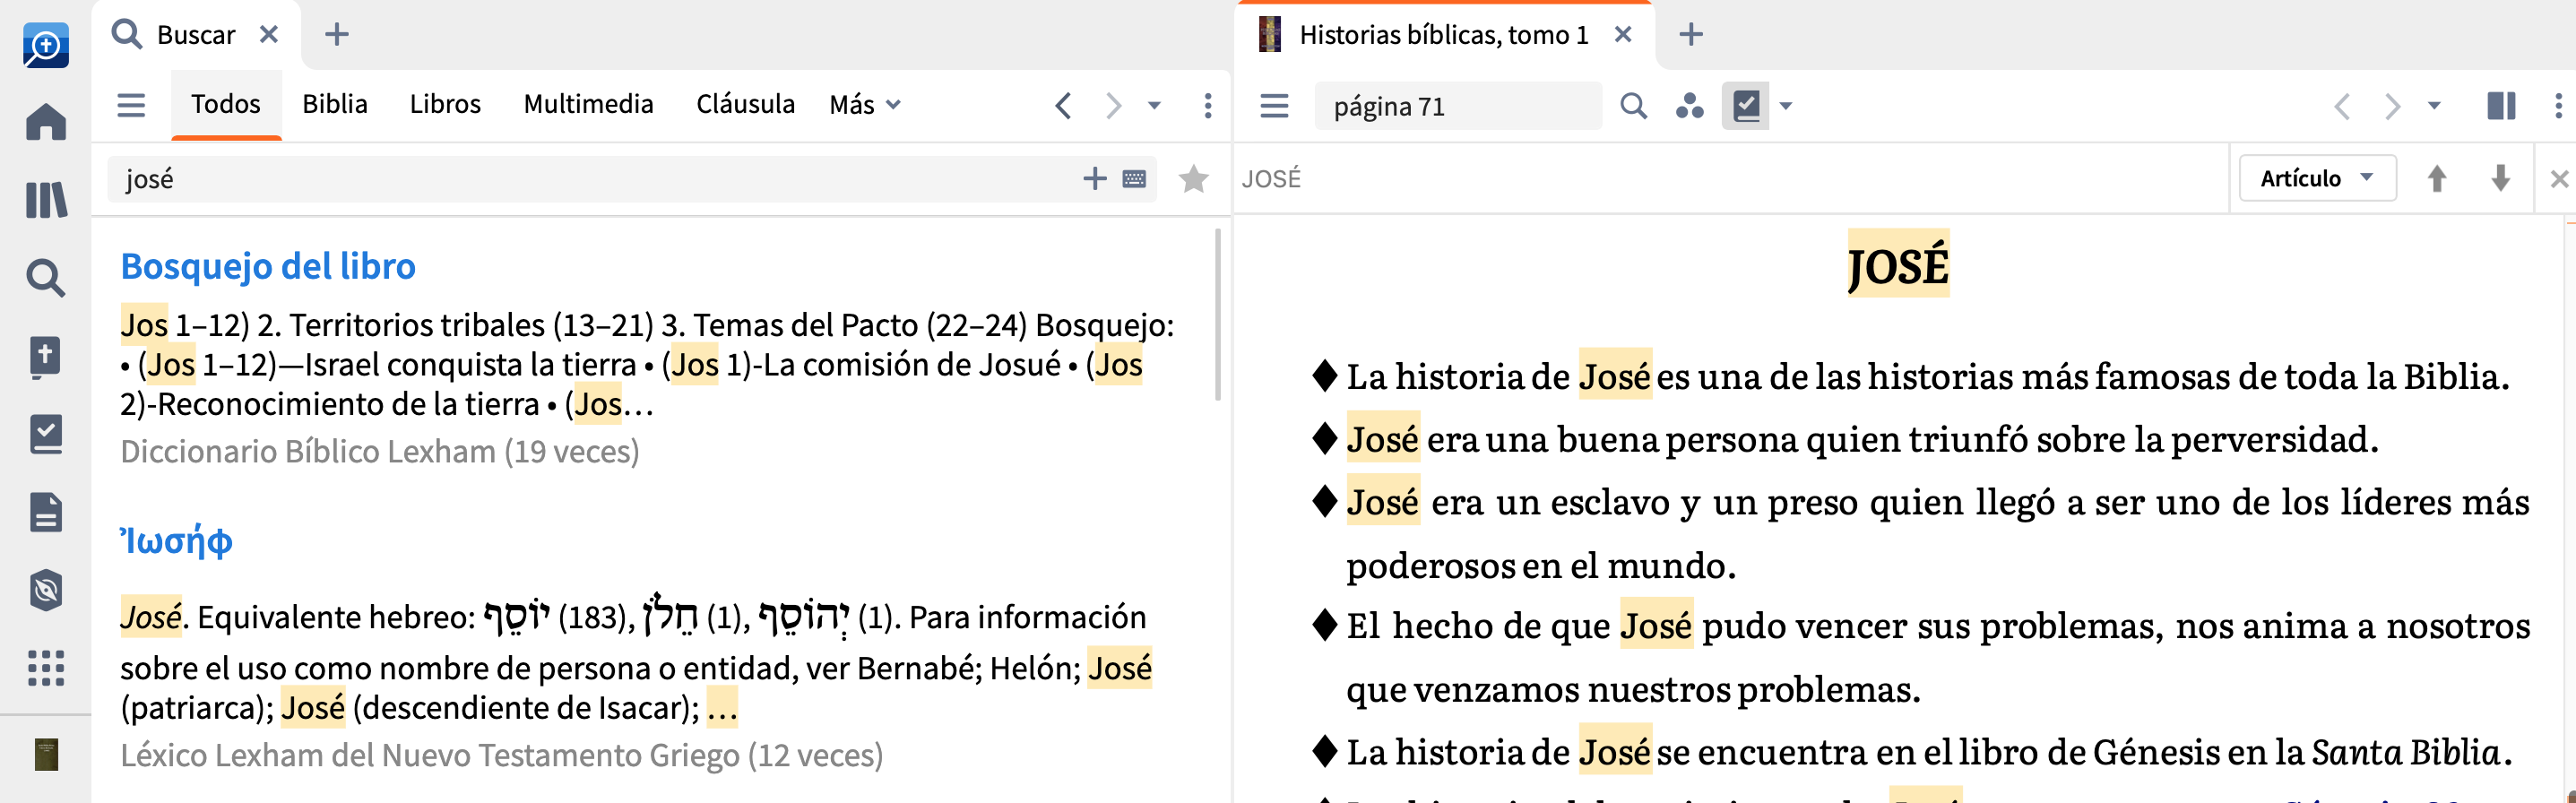Click the search results scrollbar
Image resolution: width=2576 pixels, height=803 pixels.
(x=1217, y=315)
